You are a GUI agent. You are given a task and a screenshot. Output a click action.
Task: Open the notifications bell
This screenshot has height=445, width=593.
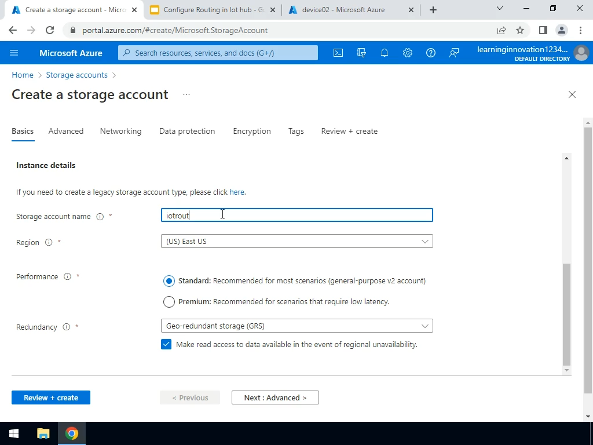click(x=385, y=53)
